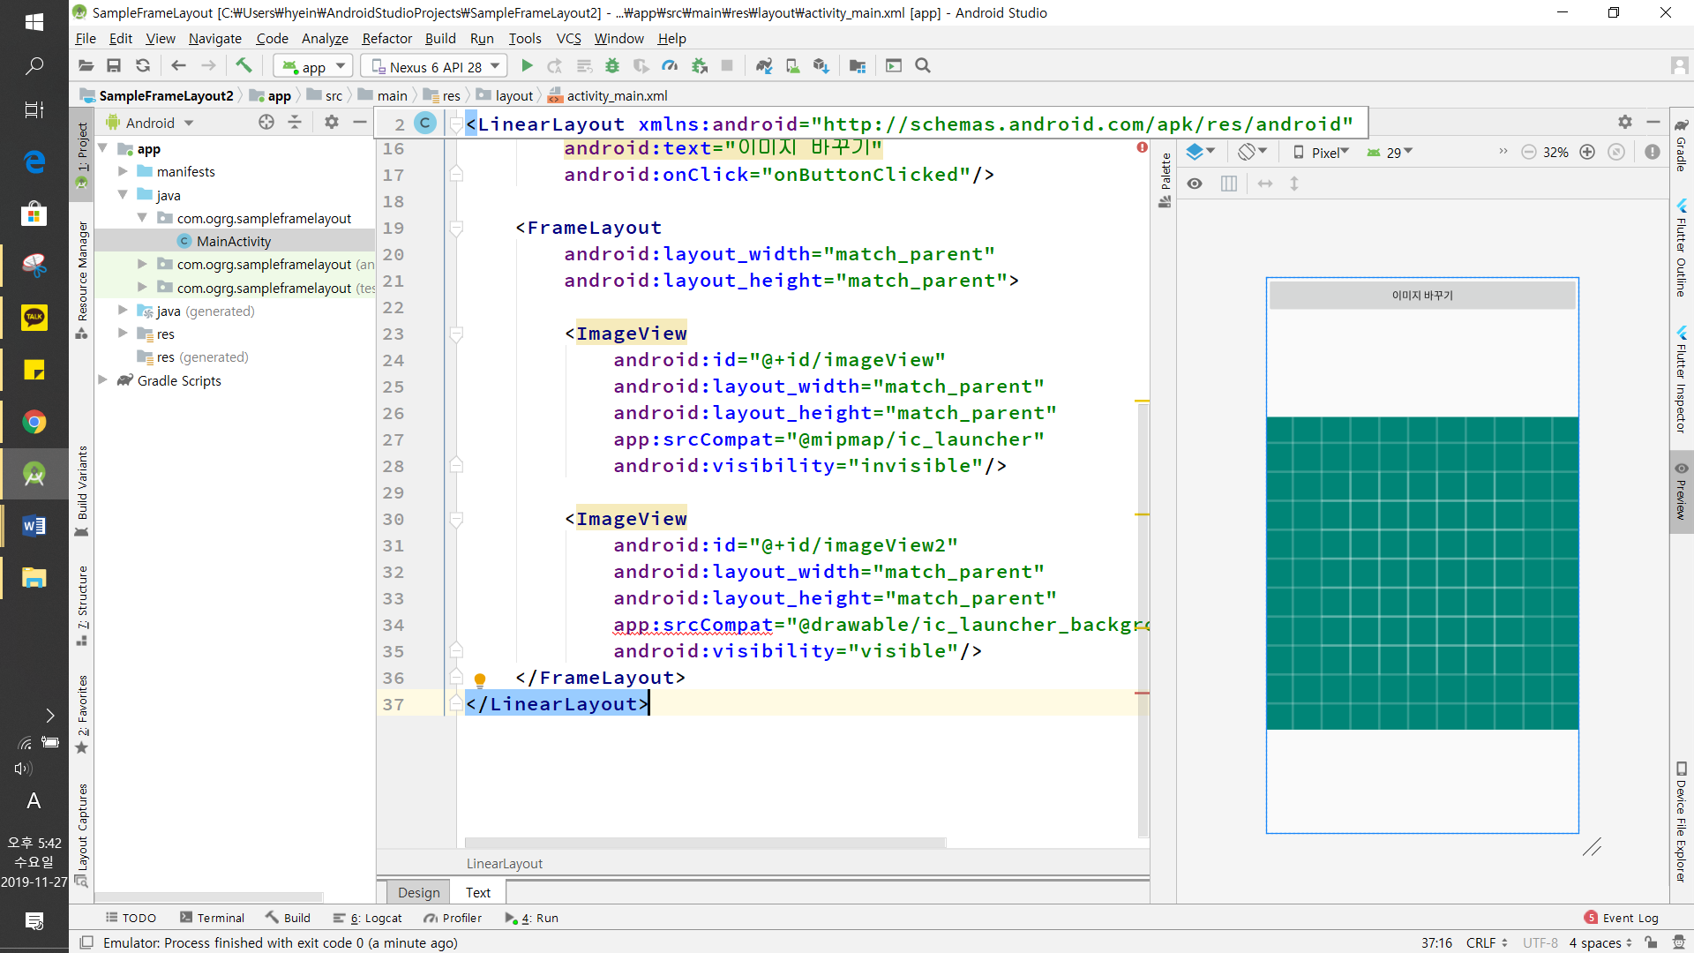Image resolution: width=1694 pixels, height=953 pixels.
Task: Select MainActivity in the project tree
Action: (233, 241)
